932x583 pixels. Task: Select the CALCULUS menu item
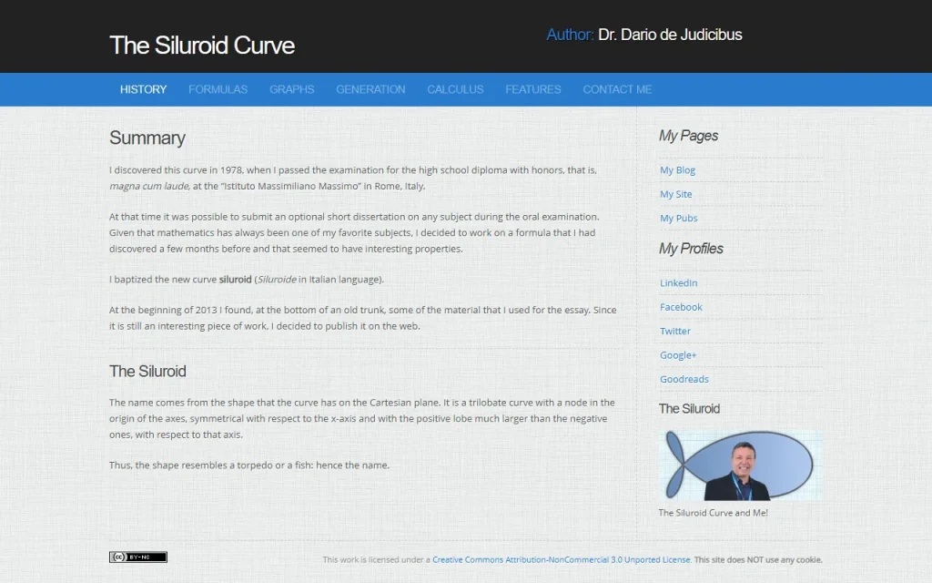click(x=455, y=90)
